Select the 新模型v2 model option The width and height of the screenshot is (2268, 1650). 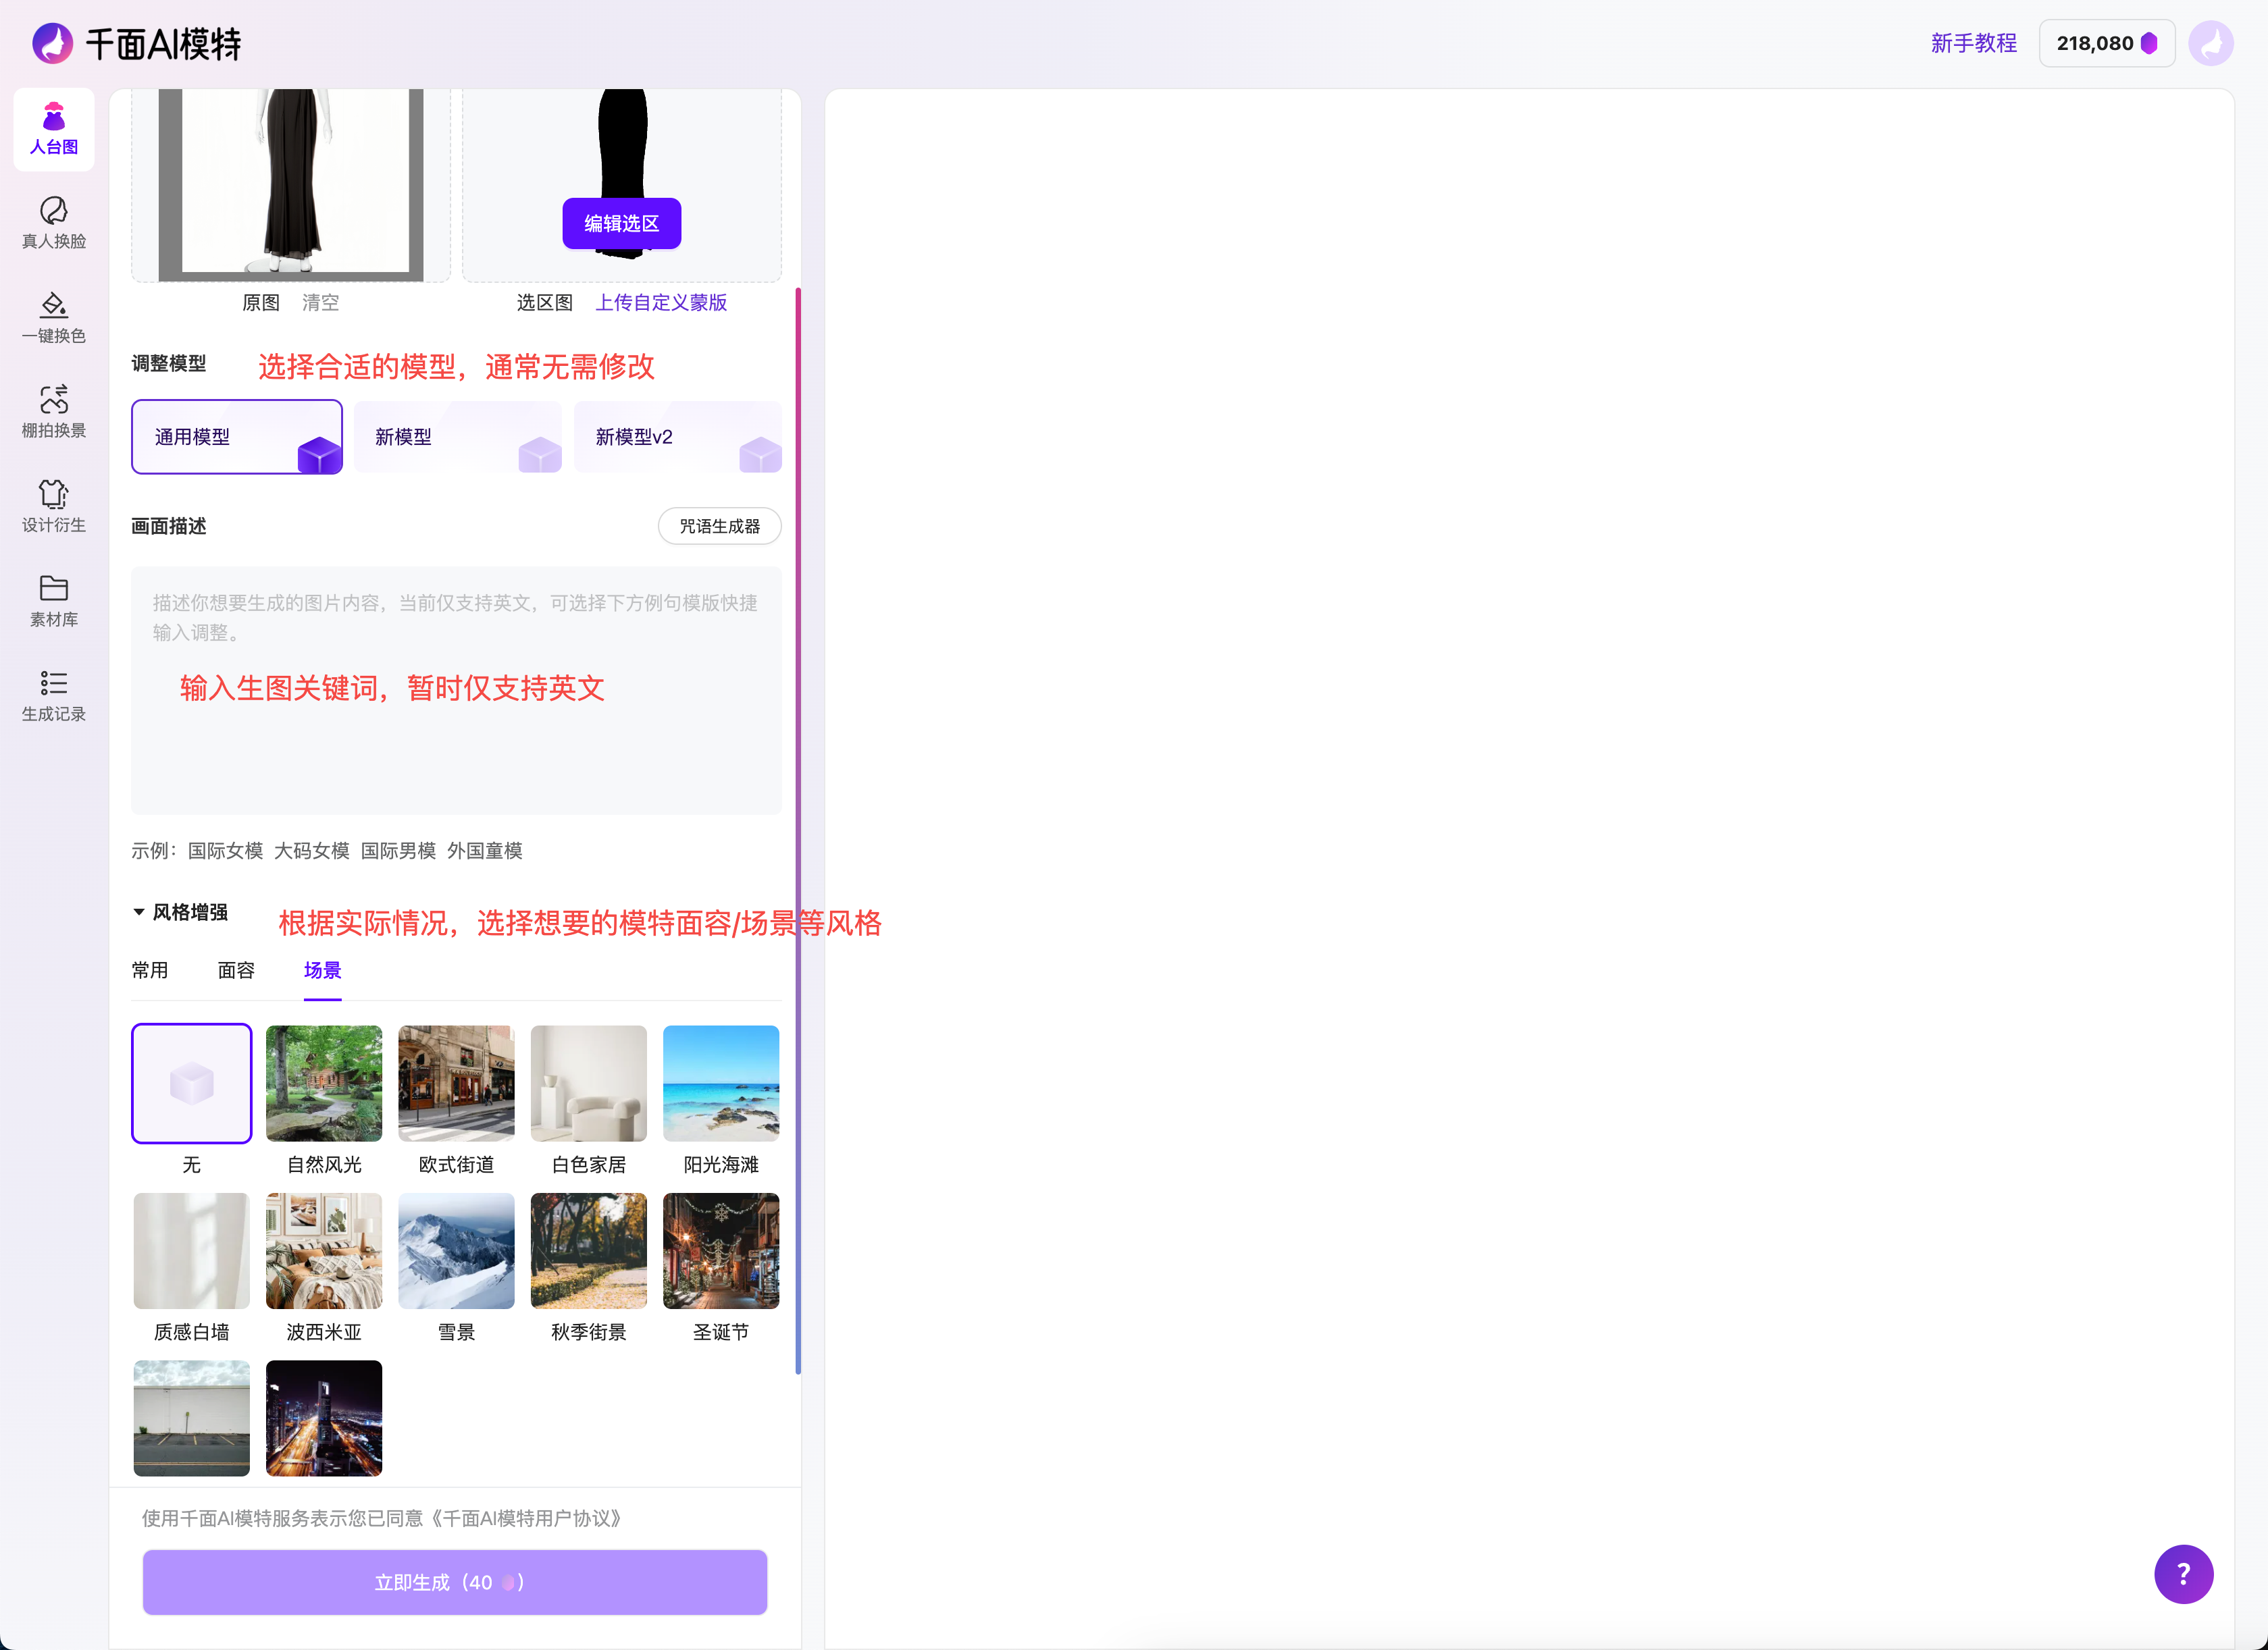pyautogui.click(x=678, y=437)
